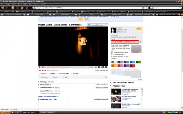Choose the orange embed color swatch
Image resolution: width=183 pixels, height=114 pixels.
pos(114,66)
